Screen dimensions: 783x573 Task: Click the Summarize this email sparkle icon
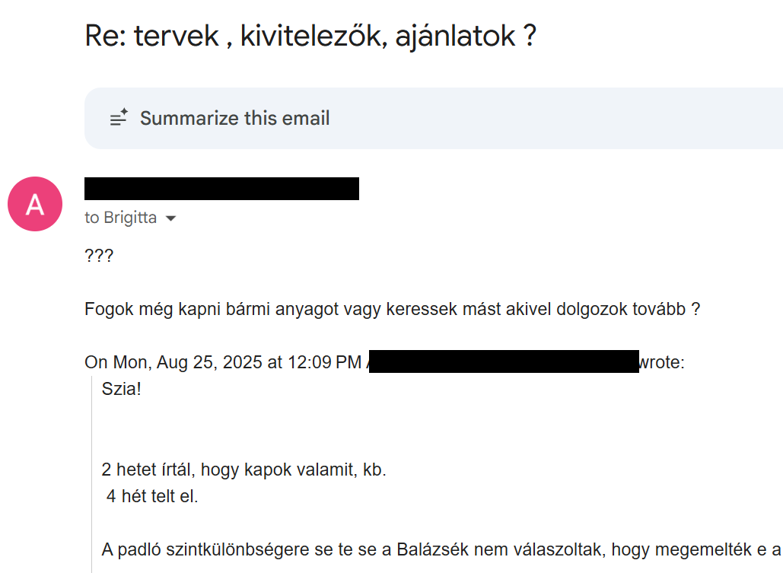click(119, 118)
